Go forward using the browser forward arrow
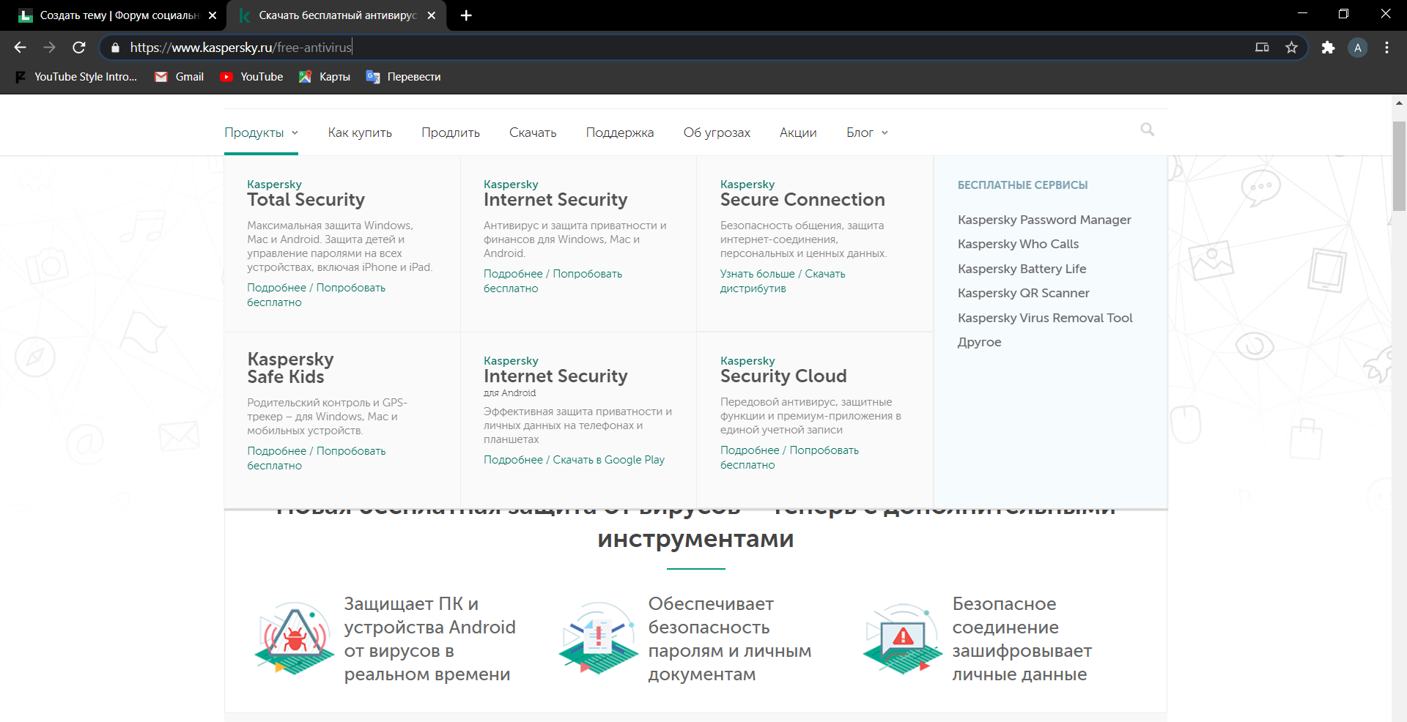Viewport: 1407px width, 722px height. coord(49,48)
